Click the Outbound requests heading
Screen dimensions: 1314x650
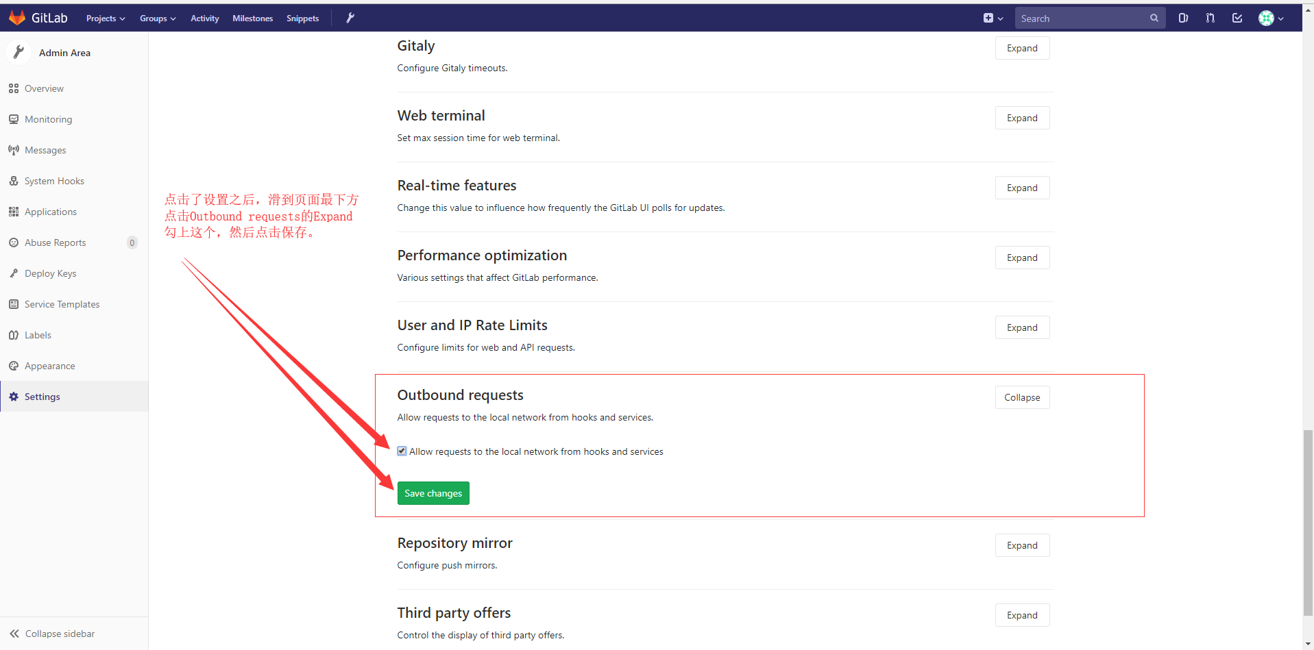[x=460, y=395]
